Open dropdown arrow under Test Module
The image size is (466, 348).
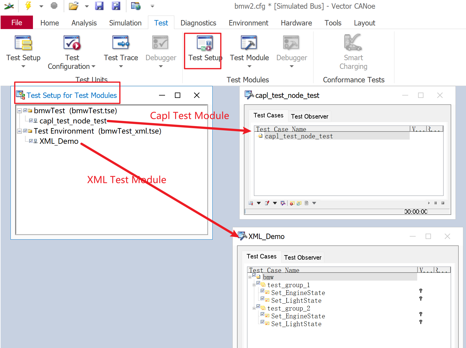pyautogui.click(x=249, y=66)
